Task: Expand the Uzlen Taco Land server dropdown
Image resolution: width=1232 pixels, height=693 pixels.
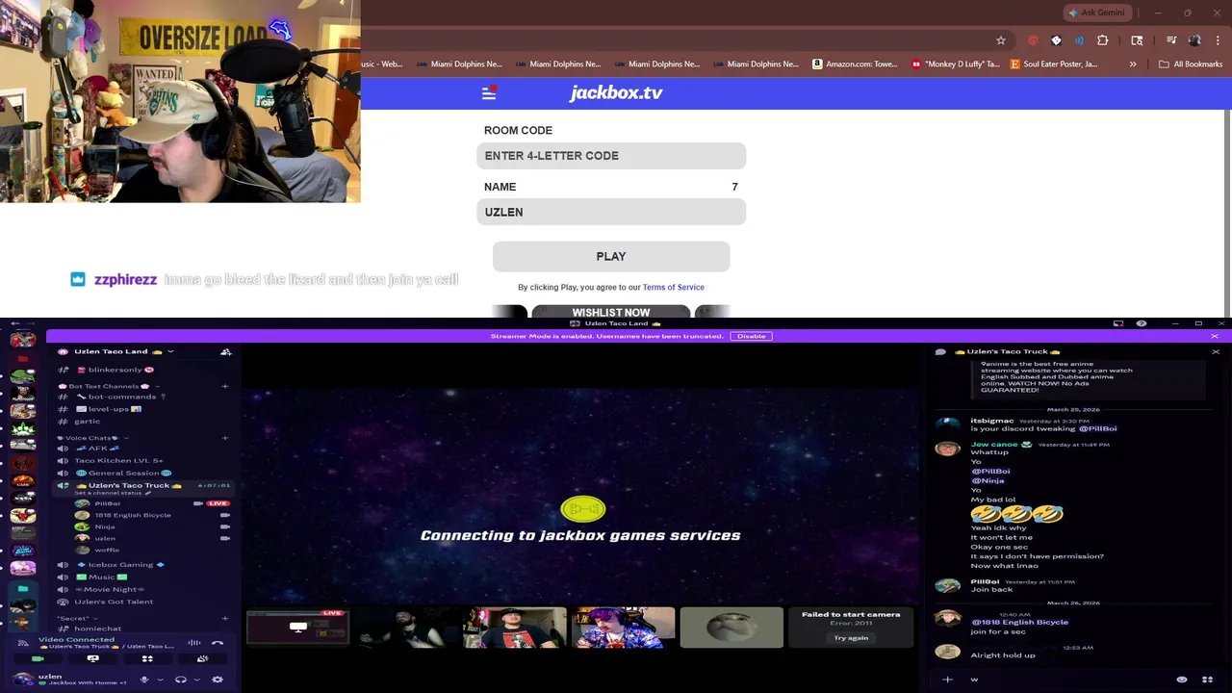Action: pos(170,352)
